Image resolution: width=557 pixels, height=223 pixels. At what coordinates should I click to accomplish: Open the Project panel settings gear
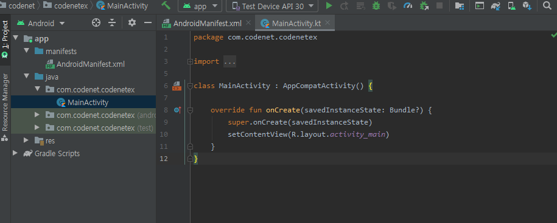click(132, 23)
